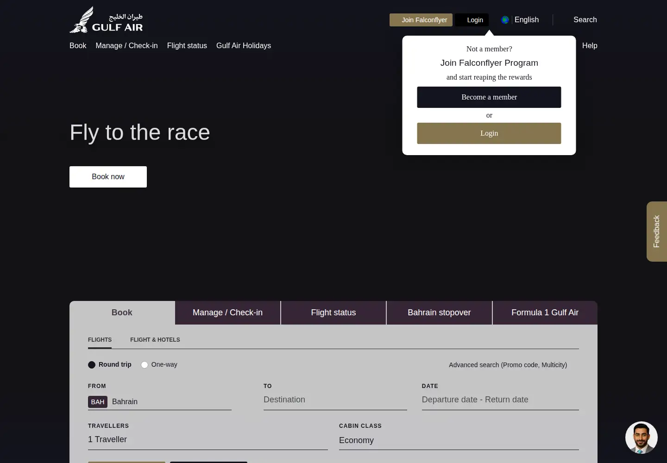Open the Manage / Check-in top menu

click(126, 45)
